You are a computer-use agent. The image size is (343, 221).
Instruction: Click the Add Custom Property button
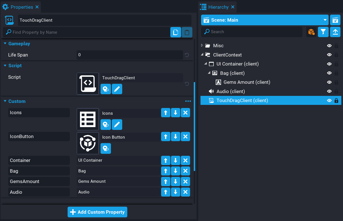point(97,212)
